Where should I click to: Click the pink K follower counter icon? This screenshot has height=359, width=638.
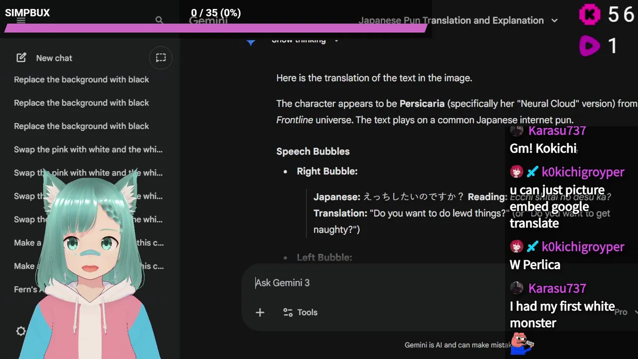pyautogui.click(x=590, y=14)
